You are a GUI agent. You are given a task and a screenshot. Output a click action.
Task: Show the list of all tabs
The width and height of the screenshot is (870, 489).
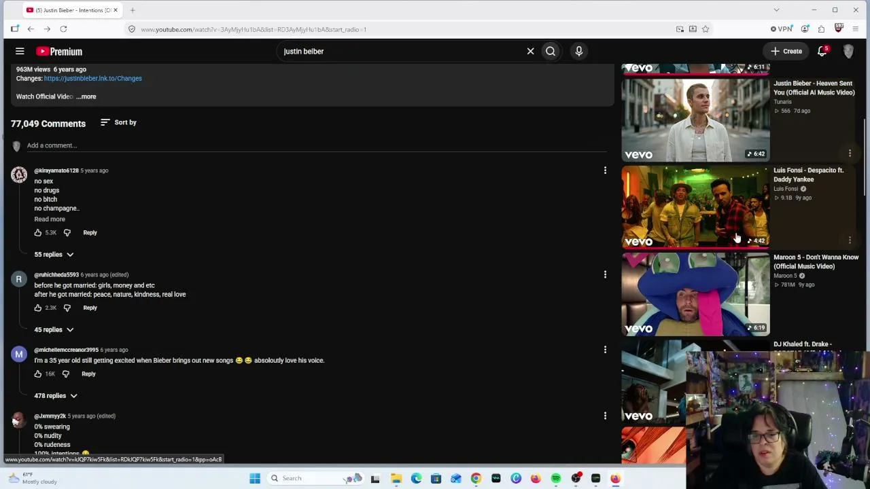coord(776,10)
